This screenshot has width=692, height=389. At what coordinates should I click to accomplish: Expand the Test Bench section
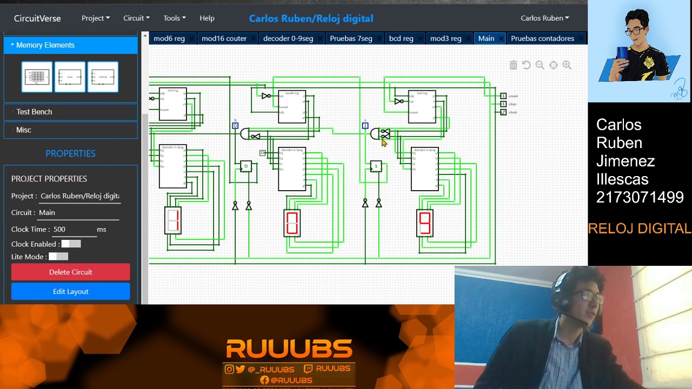click(71, 112)
